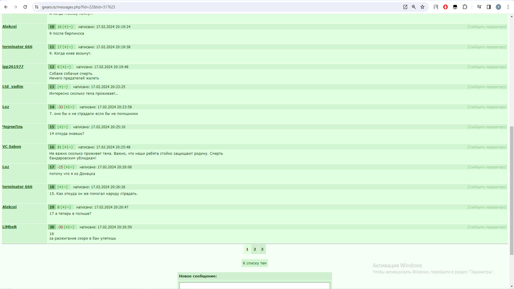The image size is (514, 289).
Task: Open the zoom magnifier icon in address bar
Action: point(414,7)
